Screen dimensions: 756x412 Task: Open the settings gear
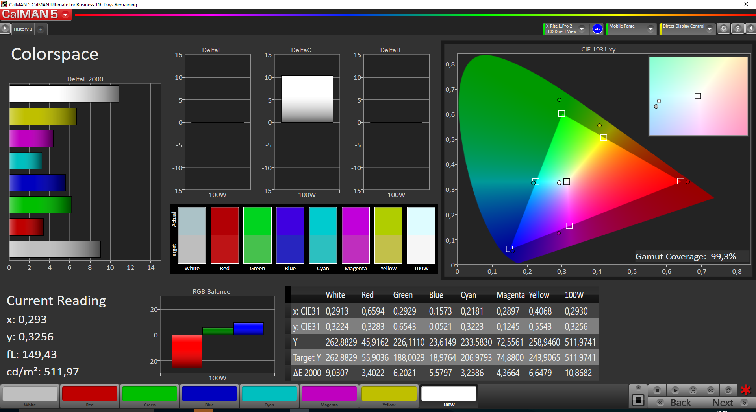(723, 29)
